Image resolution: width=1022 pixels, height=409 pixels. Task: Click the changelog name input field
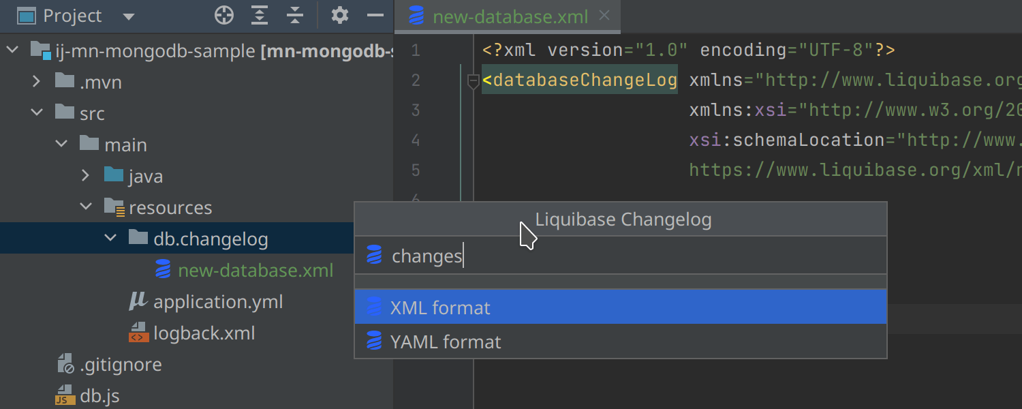coord(634,256)
